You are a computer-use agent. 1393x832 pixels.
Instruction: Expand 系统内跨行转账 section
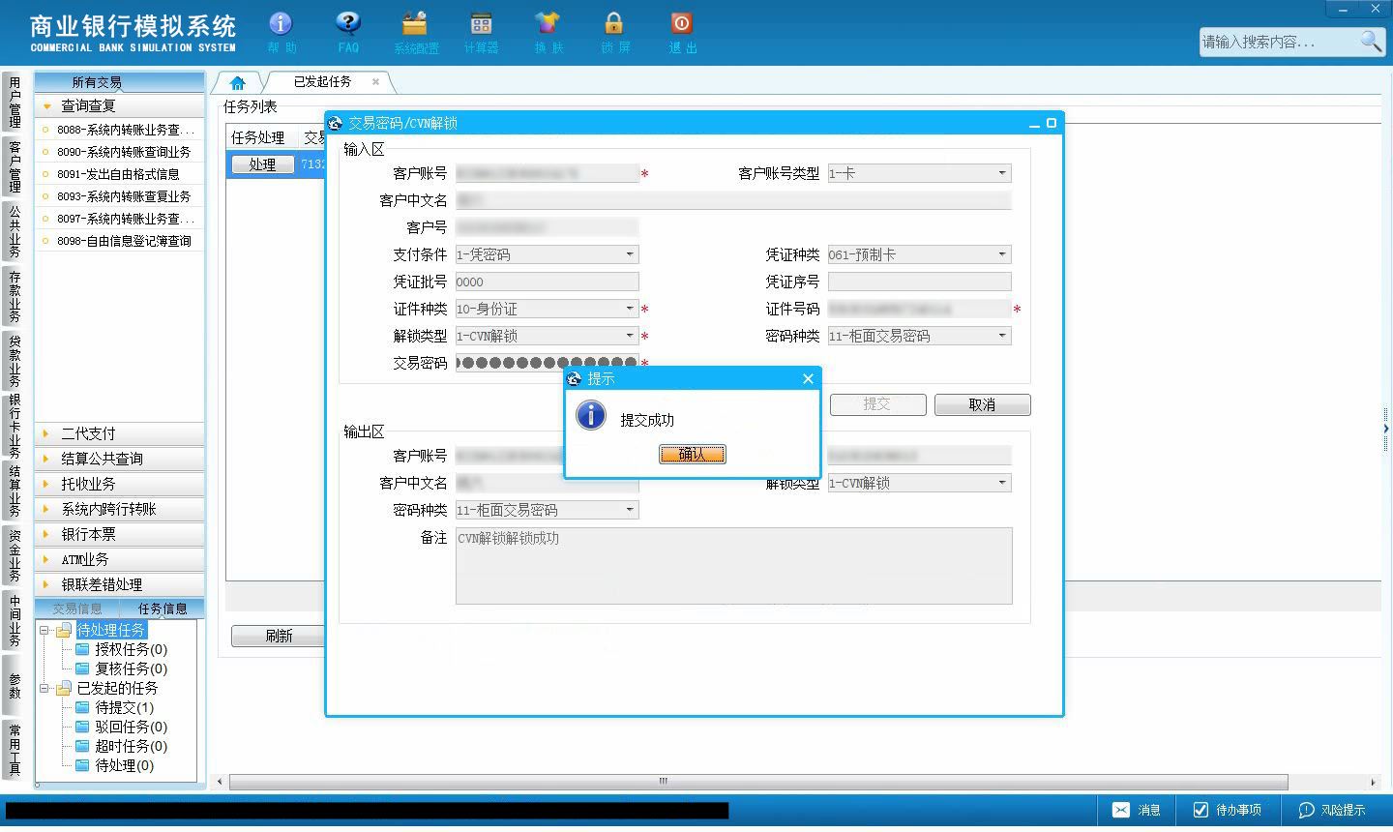click(120, 509)
